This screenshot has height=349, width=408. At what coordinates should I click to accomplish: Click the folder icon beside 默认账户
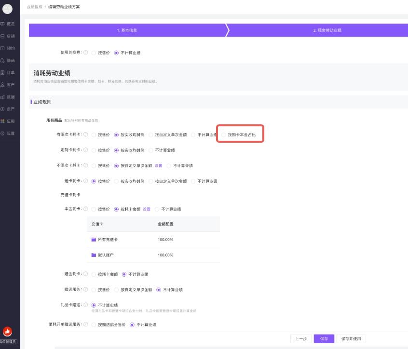[94, 255]
